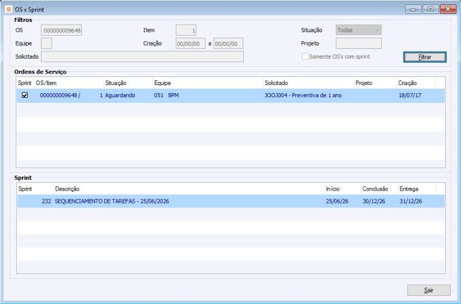Open the Situação dropdown showing Todas
The height and width of the screenshot is (304, 461).
point(358,30)
